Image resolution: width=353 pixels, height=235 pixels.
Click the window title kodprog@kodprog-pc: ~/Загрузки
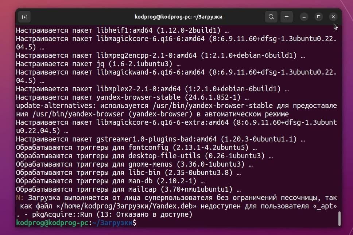click(x=178, y=17)
